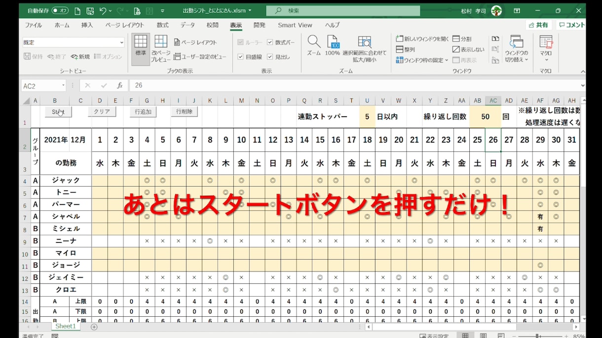Click 表示しない to hide the window

pos(469,49)
